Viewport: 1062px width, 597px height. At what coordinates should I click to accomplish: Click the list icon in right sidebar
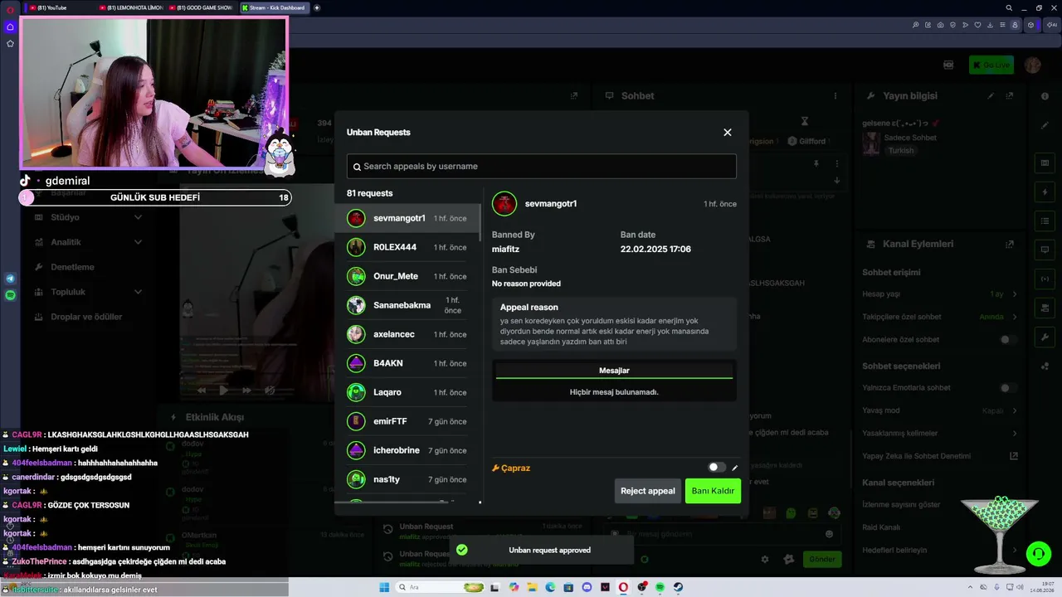point(1045,221)
